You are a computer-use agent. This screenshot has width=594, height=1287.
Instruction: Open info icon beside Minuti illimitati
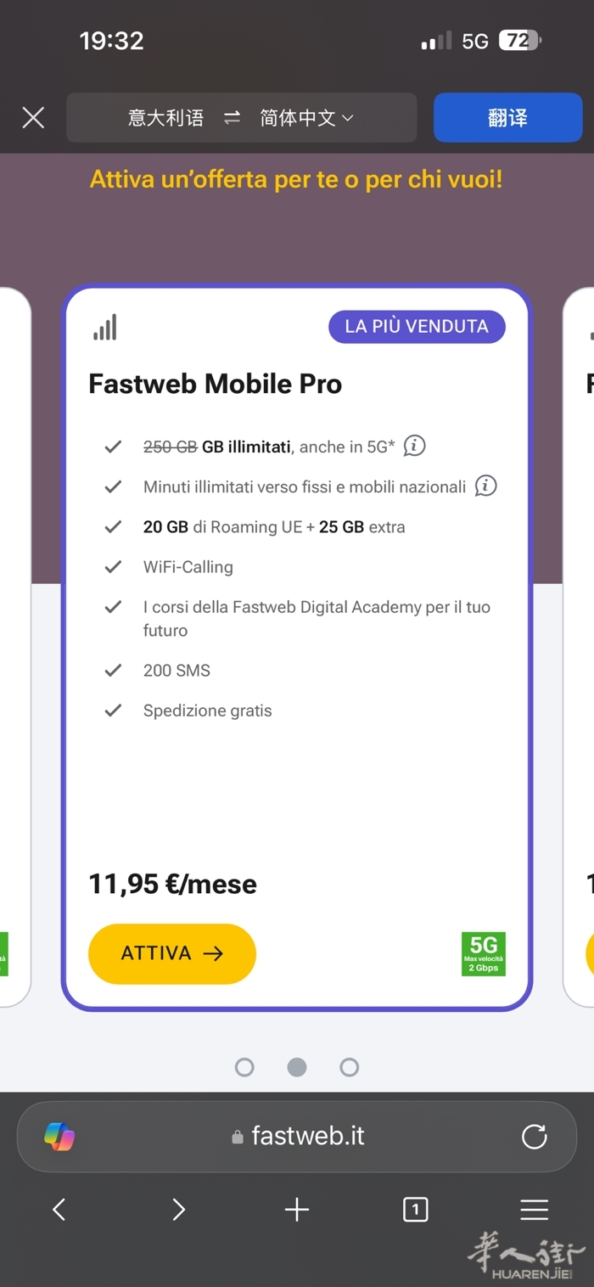pyautogui.click(x=485, y=486)
